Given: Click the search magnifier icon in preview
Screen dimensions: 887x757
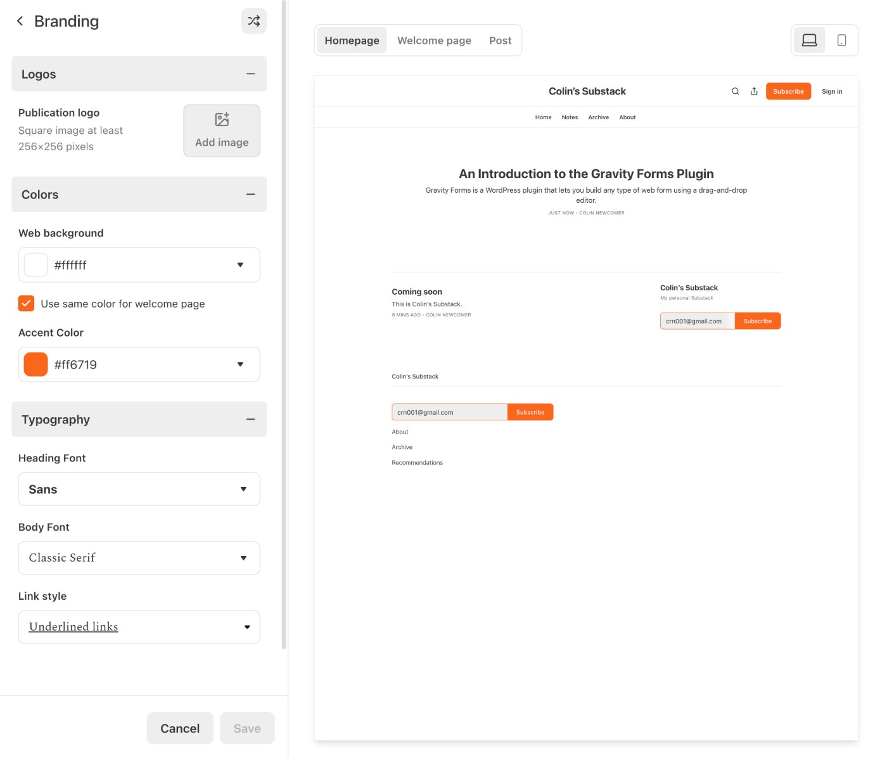Looking at the screenshot, I should point(735,91).
